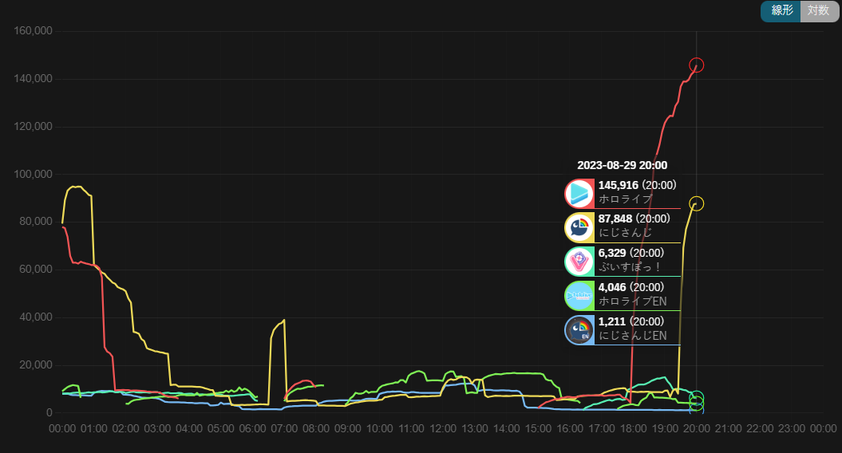Click the ホロライブ channel icon in tooltip

(579, 193)
